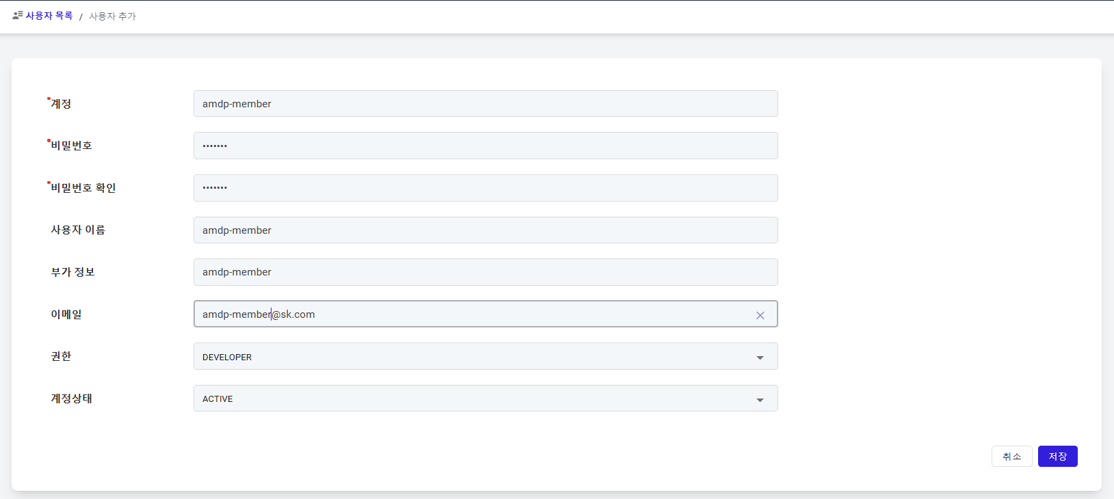This screenshot has width=1114, height=499.
Task: Click the user list icon in breadcrumb
Action: coord(18,15)
